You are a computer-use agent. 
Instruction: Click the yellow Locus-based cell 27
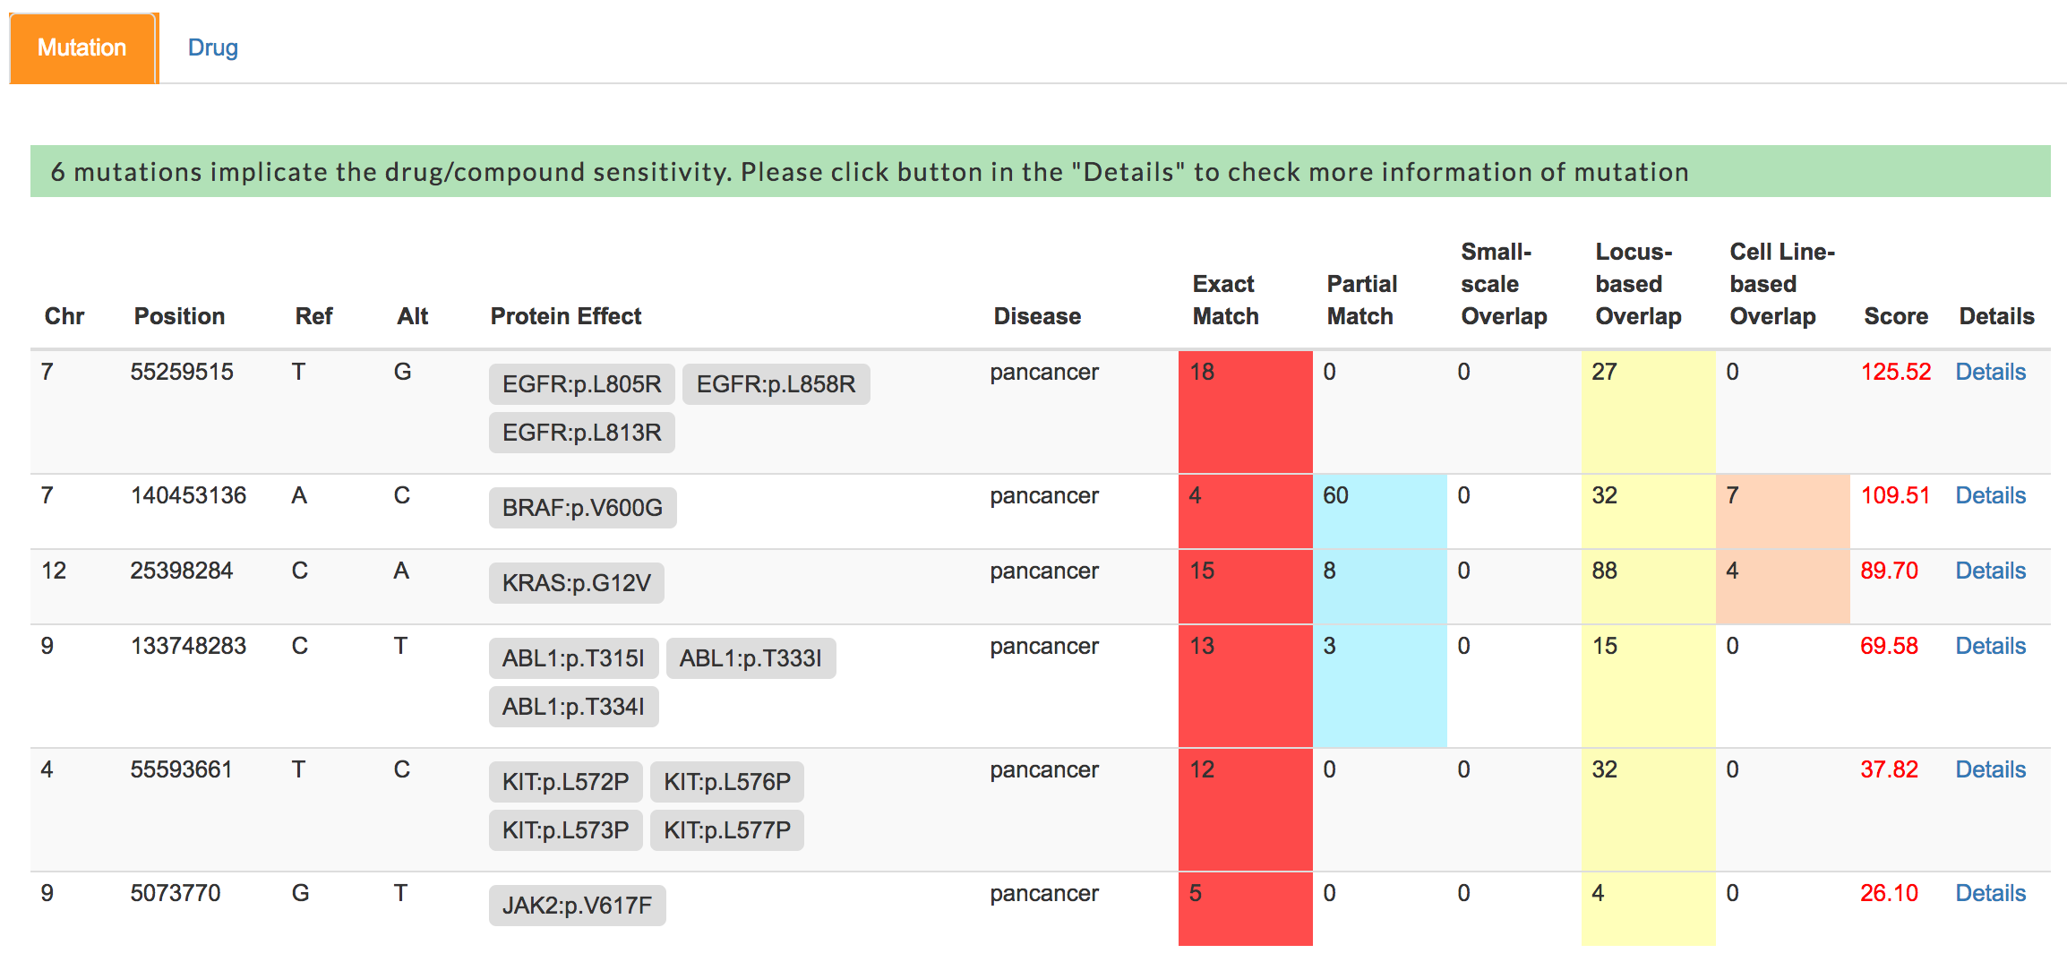(x=1649, y=412)
